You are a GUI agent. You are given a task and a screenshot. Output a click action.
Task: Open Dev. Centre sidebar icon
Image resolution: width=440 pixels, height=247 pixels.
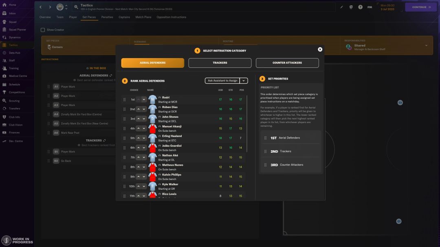(x=4, y=141)
